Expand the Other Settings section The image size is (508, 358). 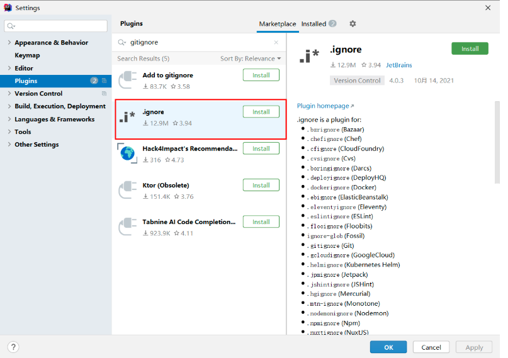9,144
